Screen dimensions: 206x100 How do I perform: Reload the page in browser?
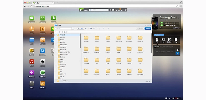(x=31, y=6)
